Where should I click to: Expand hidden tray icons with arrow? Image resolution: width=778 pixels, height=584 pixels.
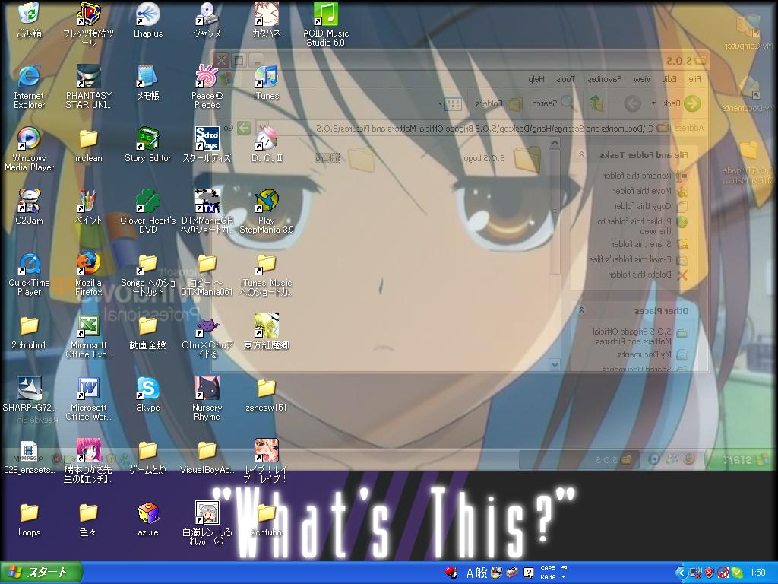[681, 573]
